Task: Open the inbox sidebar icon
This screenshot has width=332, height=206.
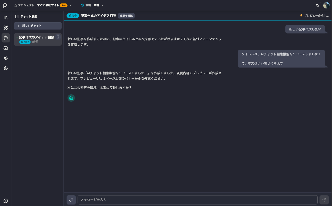Action: tap(6, 48)
